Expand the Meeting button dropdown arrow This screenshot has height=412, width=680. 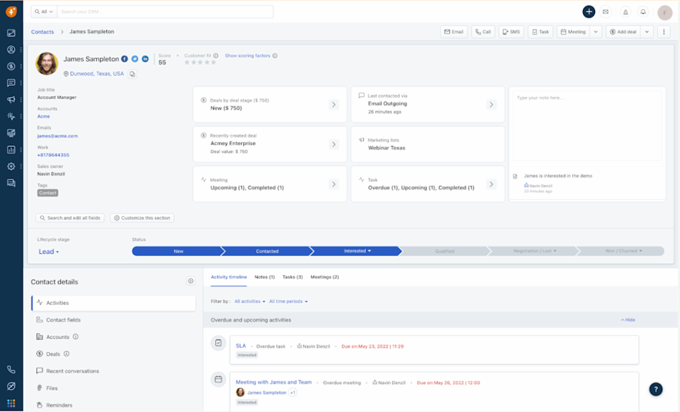596,32
